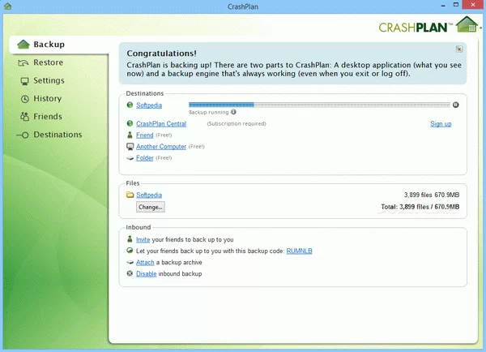This screenshot has width=486, height=352.
Task: Click the Sign up link
Action: 441,124
